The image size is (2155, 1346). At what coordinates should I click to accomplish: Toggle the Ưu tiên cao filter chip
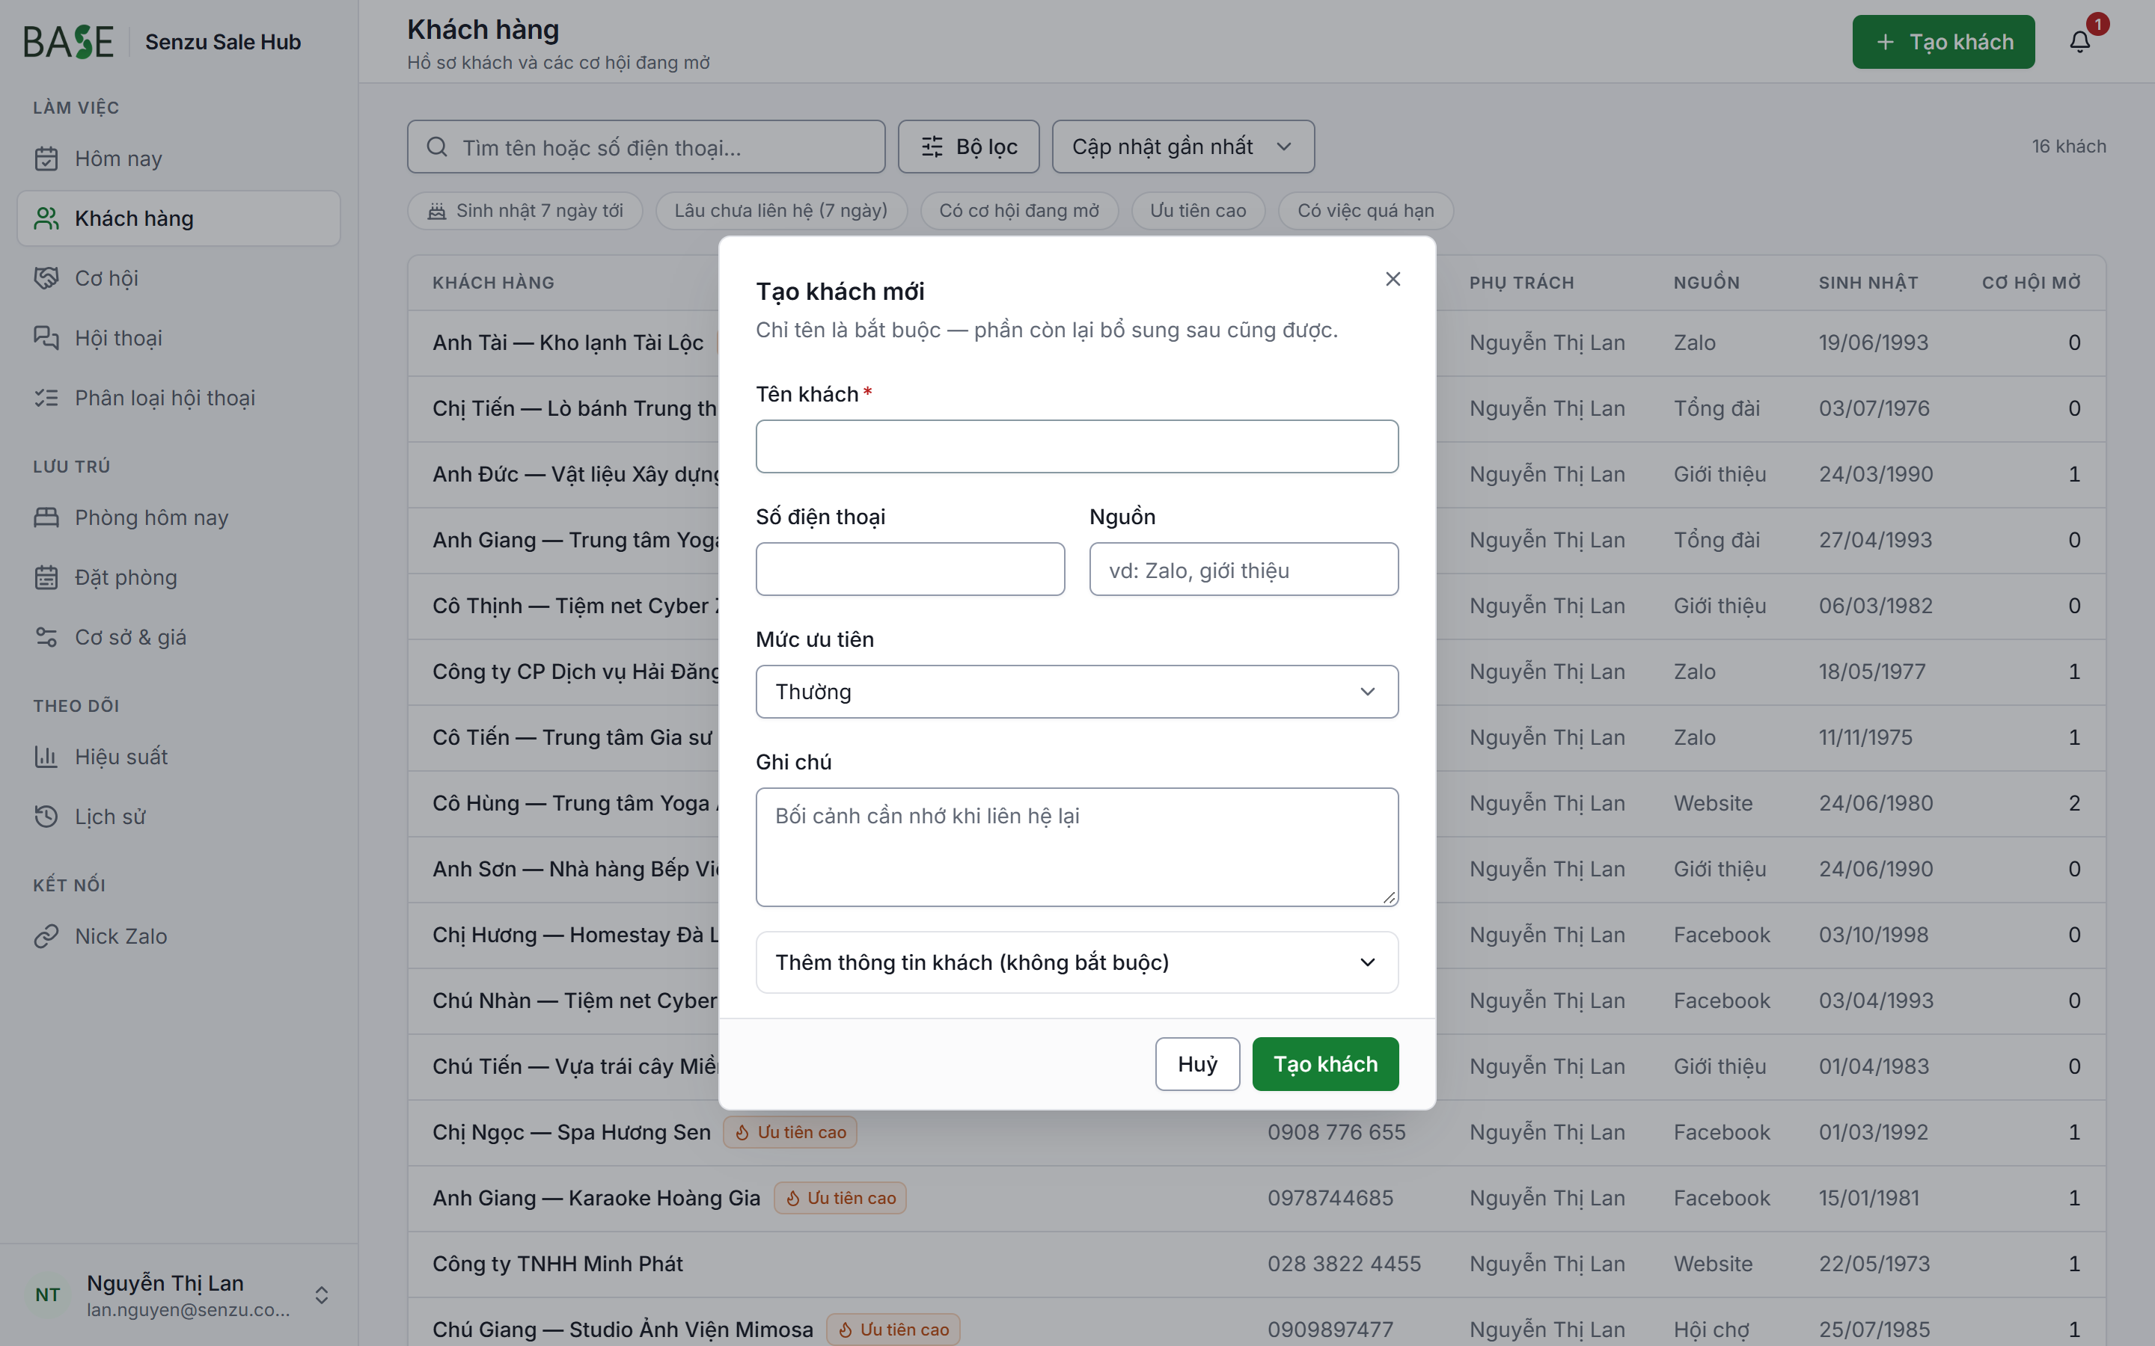pyautogui.click(x=1198, y=211)
